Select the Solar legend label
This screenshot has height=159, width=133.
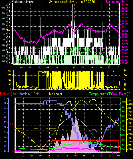(x=37, y=94)
